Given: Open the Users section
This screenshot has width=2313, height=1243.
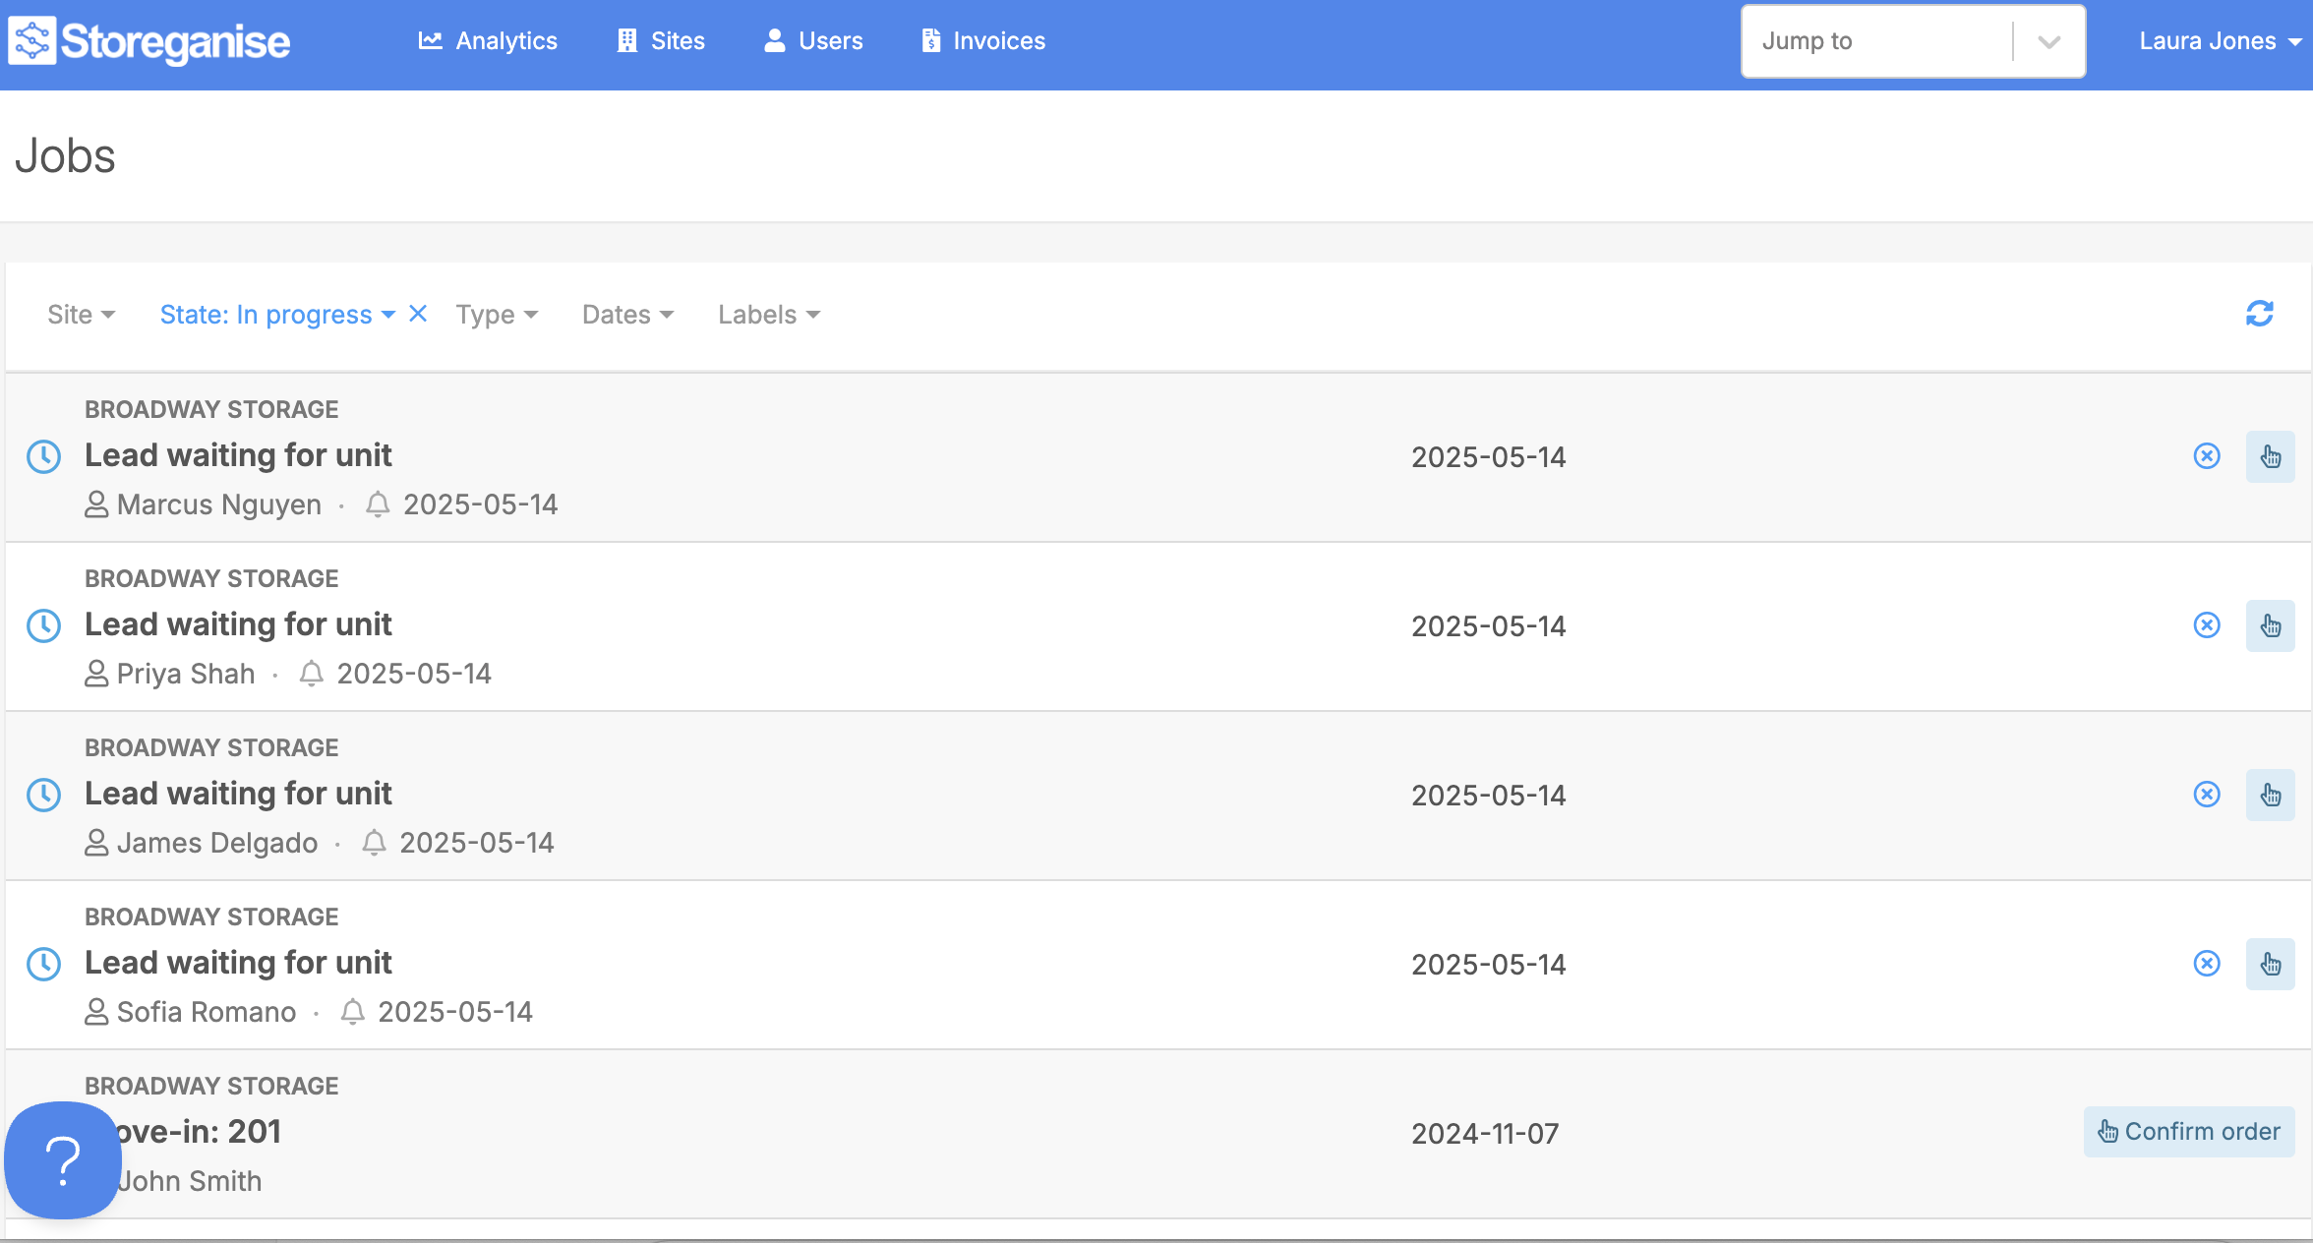Looking at the screenshot, I should coord(813,41).
